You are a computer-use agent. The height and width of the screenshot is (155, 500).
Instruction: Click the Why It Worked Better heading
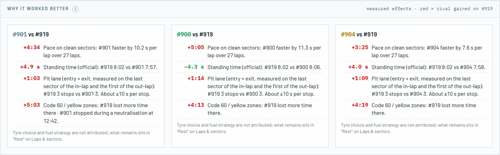(38, 9)
